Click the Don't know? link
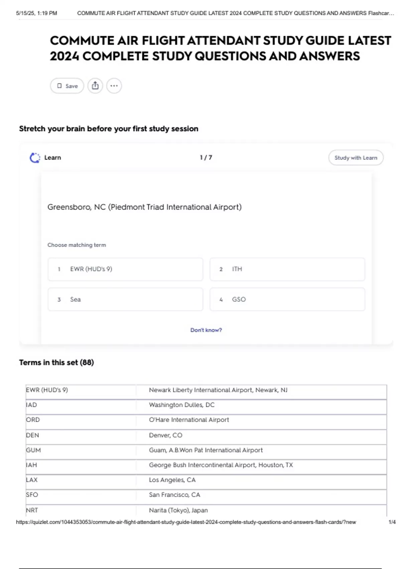 [206, 330]
